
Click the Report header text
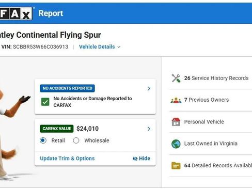51,13
